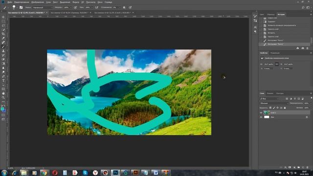Open the layer blend mode dropdown
Viewport: 313px width, 176px height.
(x=274, y=103)
